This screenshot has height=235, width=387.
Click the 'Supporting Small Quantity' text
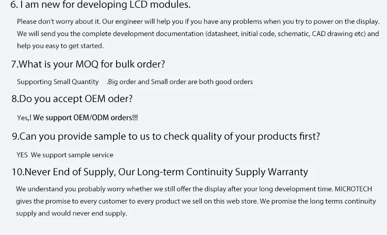(57, 82)
